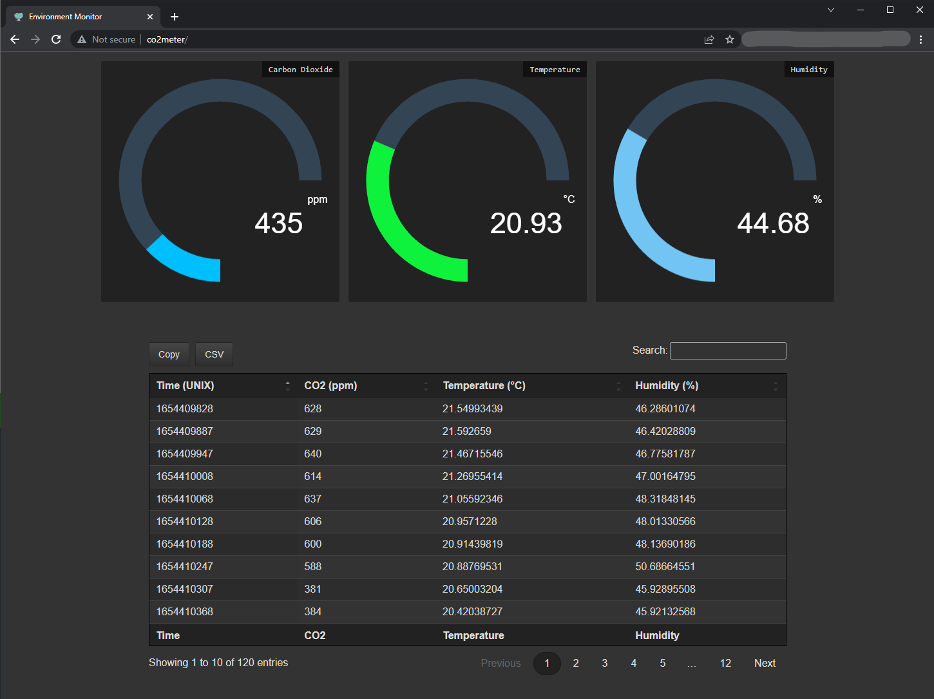The image size is (934, 699).
Task: Select the CO2 value 606
Action: click(x=313, y=521)
